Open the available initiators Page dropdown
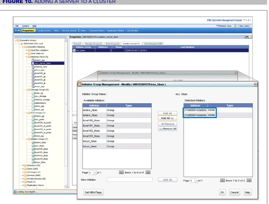Screen dimensions: 269x204 pos(95,173)
